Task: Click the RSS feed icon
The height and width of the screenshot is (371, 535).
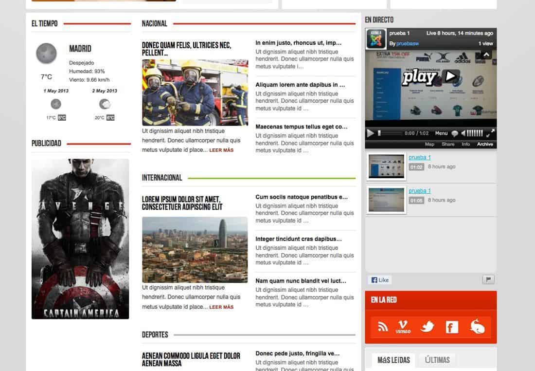Action: tap(383, 327)
